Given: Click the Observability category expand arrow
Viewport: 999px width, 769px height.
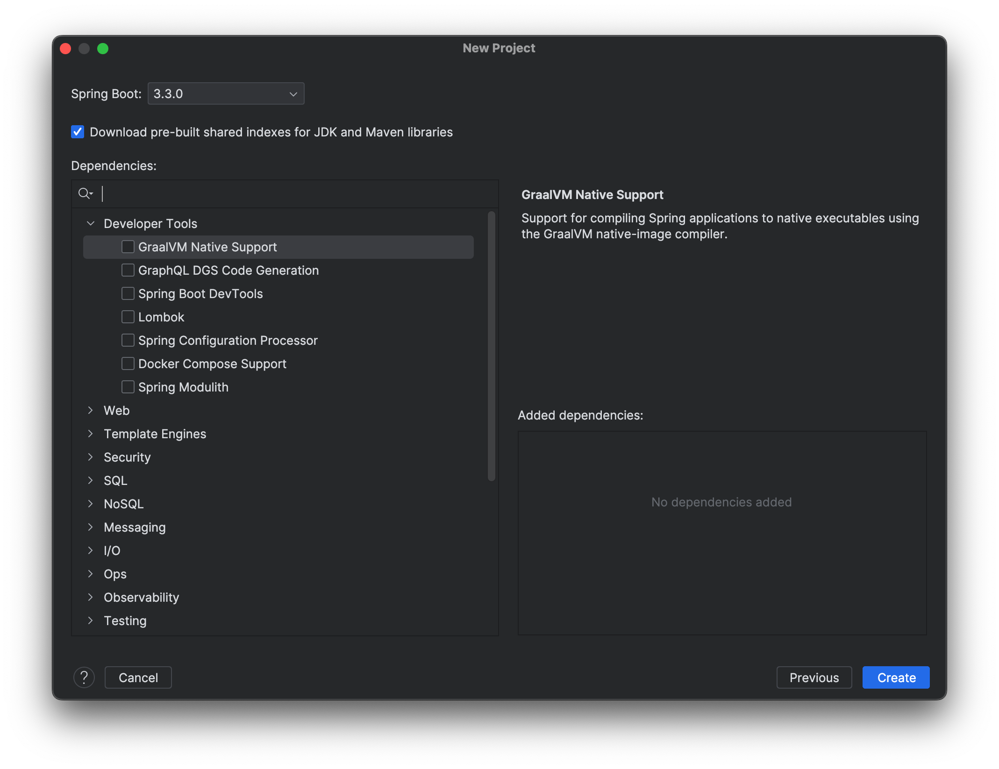Looking at the screenshot, I should click(x=91, y=597).
